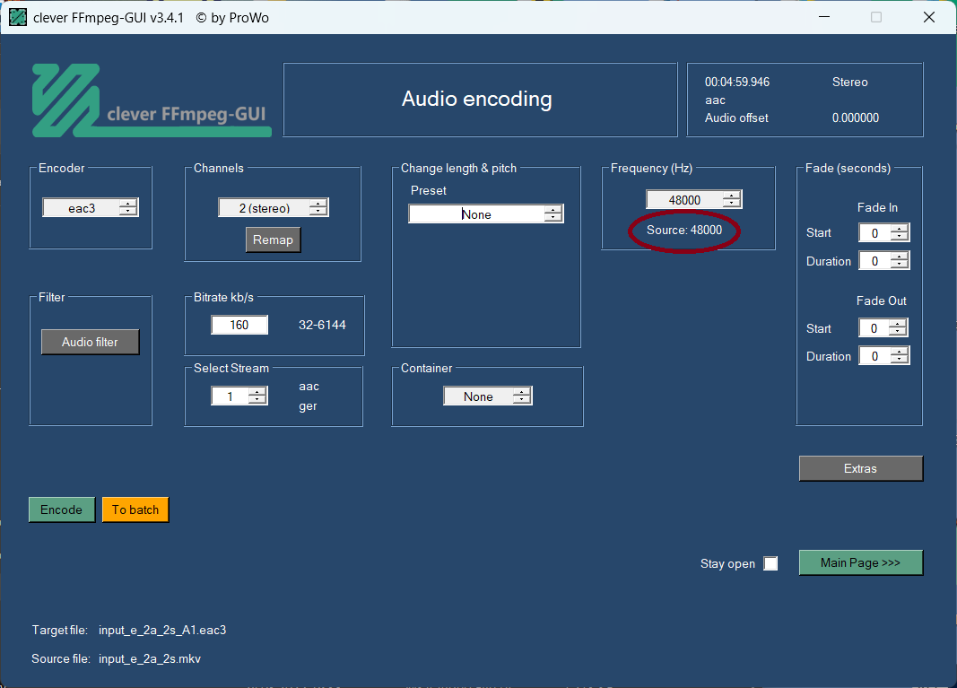Image resolution: width=957 pixels, height=688 pixels.
Task: Click the Select Stream number spinner
Action: [239, 396]
